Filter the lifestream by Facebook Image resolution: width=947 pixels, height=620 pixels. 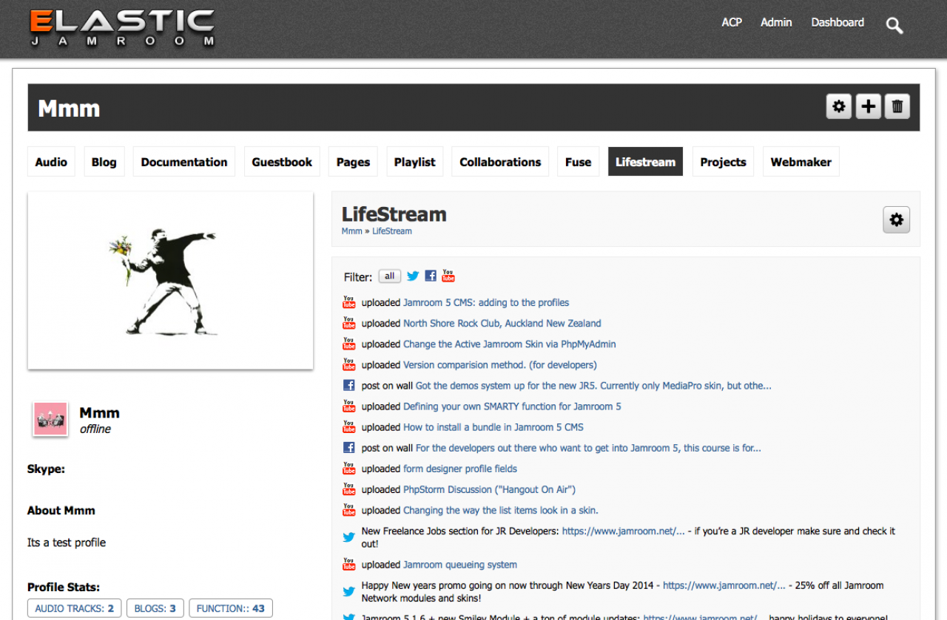tap(431, 276)
